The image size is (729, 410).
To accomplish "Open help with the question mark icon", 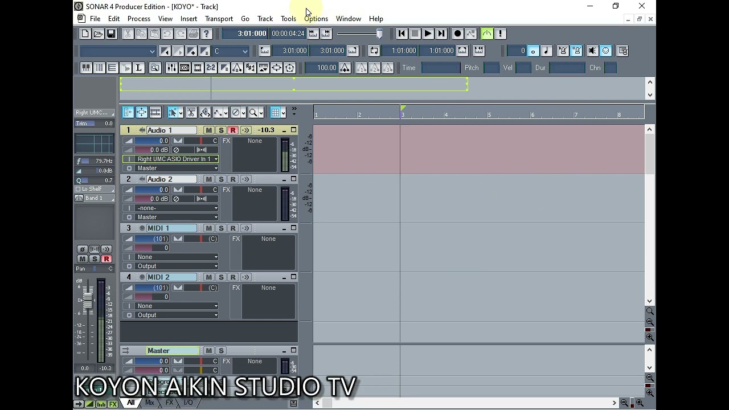I will tap(207, 34).
